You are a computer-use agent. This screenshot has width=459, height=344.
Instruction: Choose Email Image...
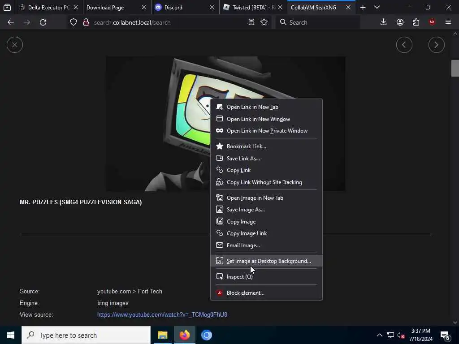266,245
